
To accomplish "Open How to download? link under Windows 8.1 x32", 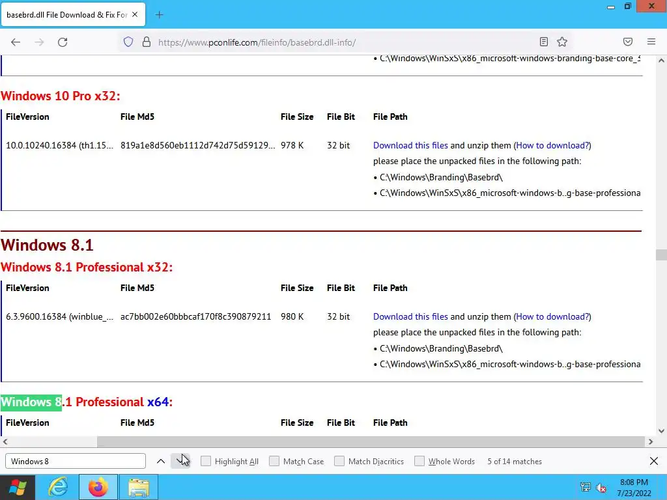I will point(552,317).
